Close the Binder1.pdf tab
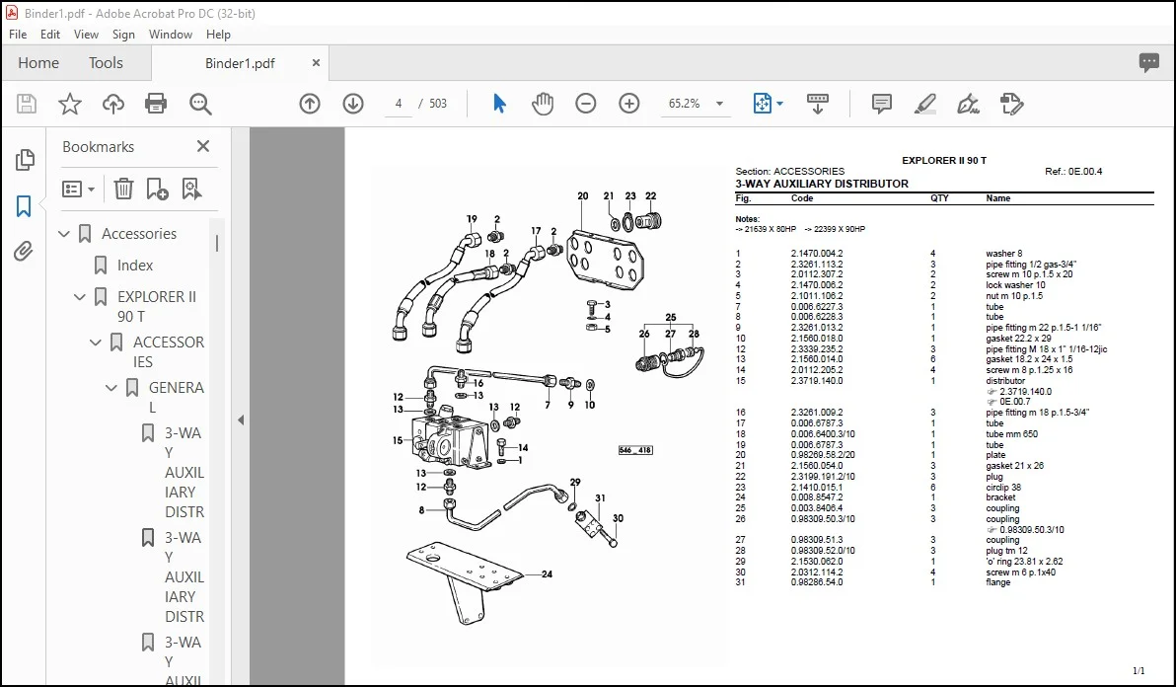 coord(316,63)
